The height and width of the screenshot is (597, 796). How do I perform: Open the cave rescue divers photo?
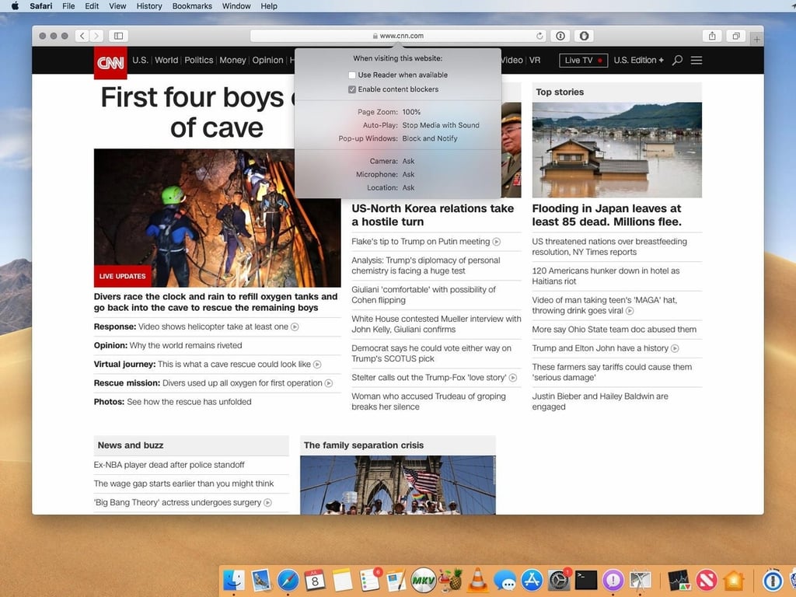pyautogui.click(x=218, y=218)
